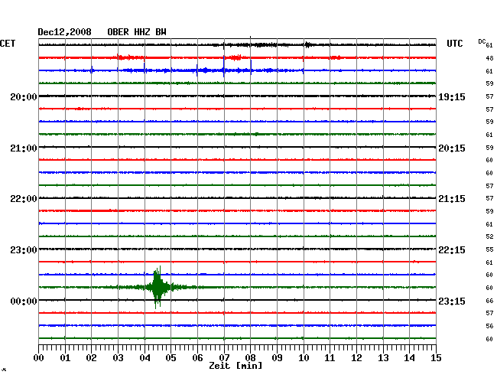
Task: Click the DC value "56"
Action: tap(489, 326)
